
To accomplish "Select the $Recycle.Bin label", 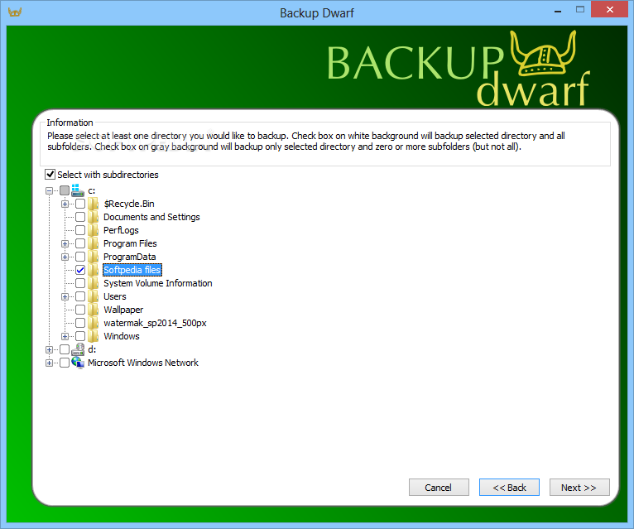I will pyautogui.click(x=129, y=204).
